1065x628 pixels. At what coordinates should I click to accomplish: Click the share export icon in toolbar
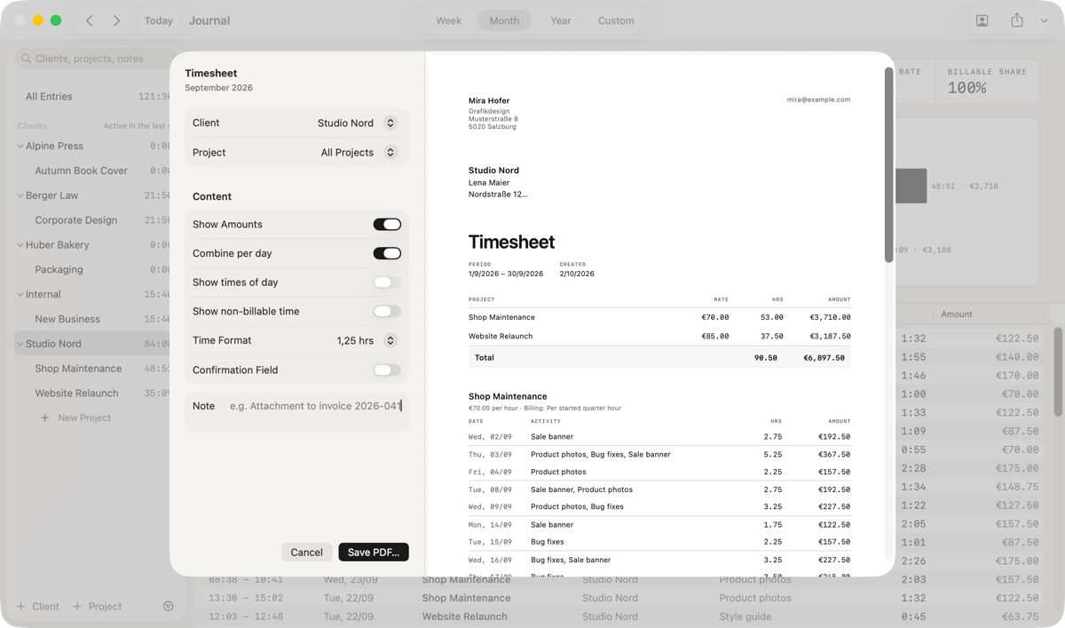coord(1017,20)
